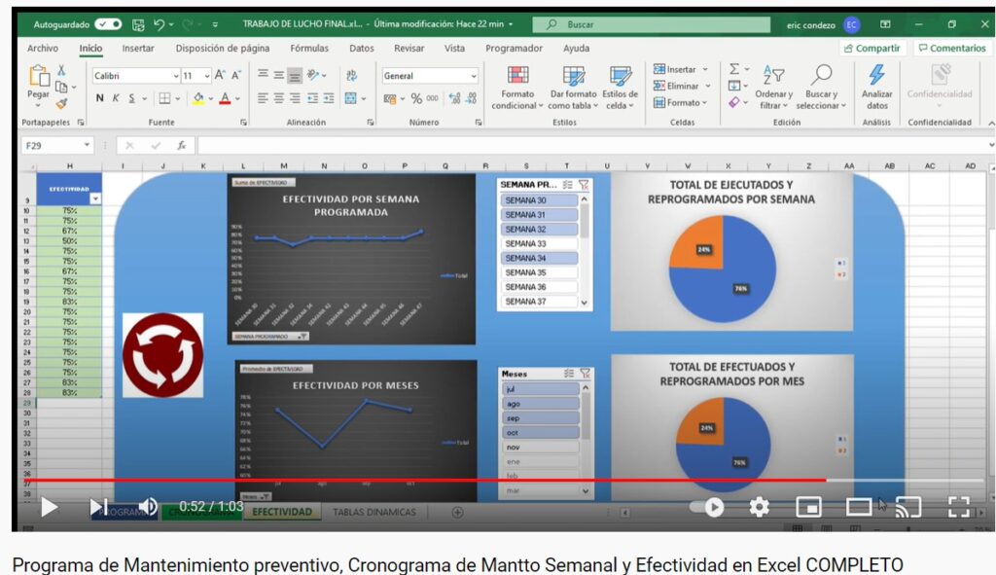Enter fullscreen video mode
This screenshot has width=996, height=575.
tap(958, 507)
